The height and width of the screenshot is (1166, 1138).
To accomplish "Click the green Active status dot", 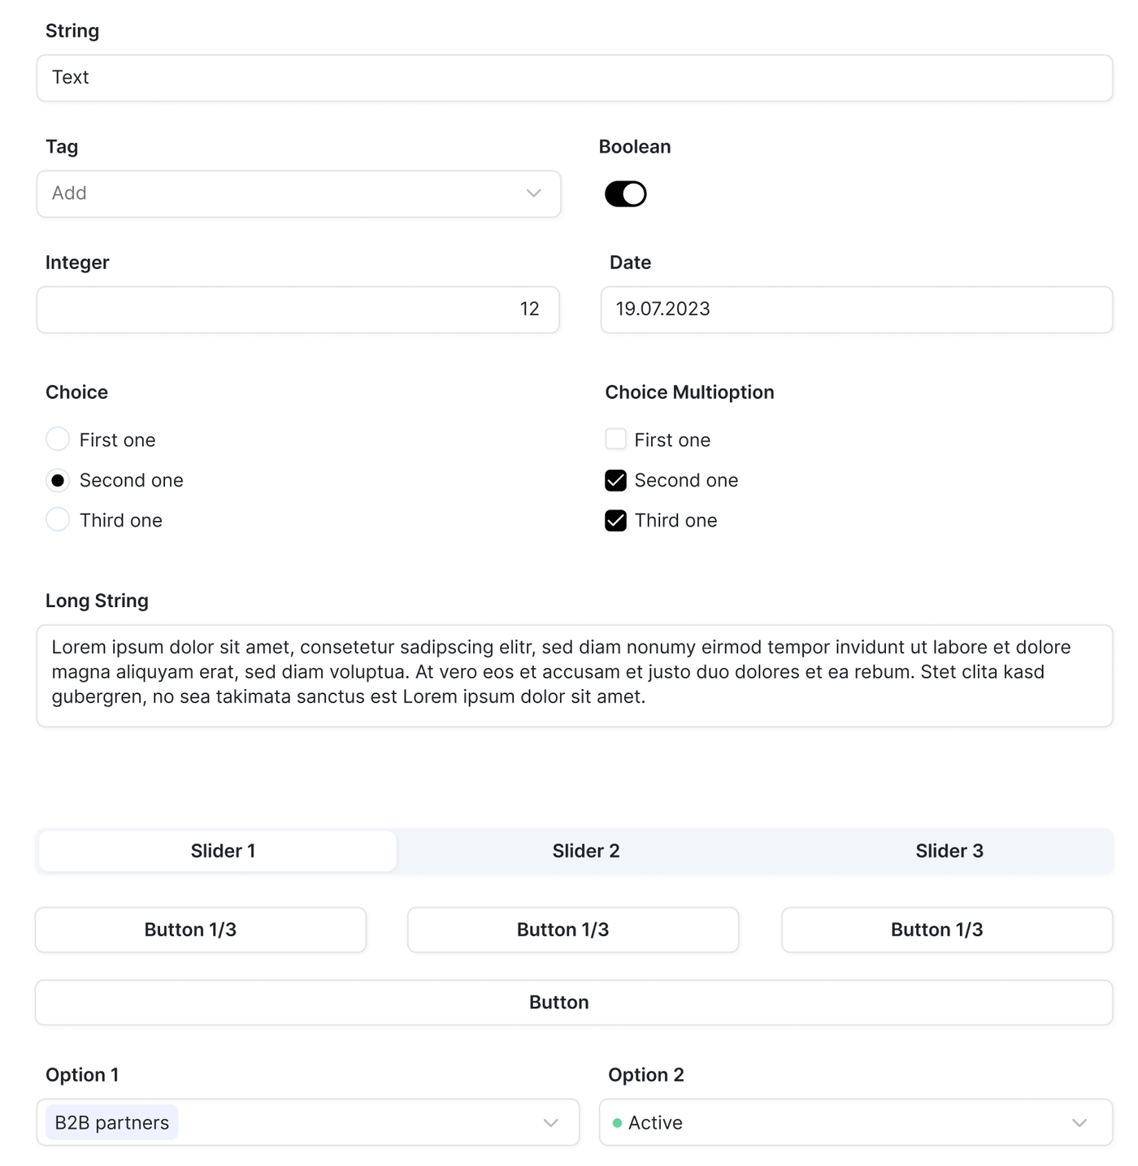I will [617, 1123].
